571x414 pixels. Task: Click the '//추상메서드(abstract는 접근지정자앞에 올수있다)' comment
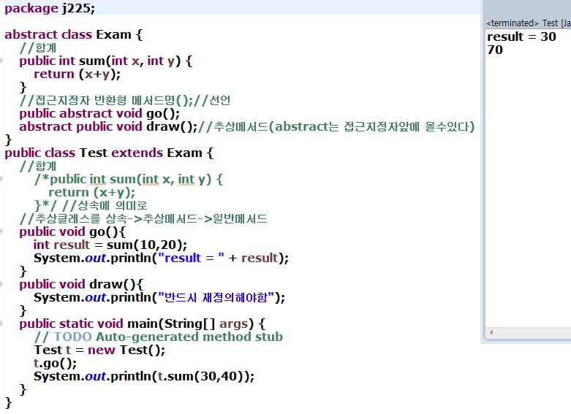(336, 126)
